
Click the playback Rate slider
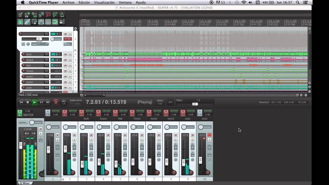[x=195, y=104]
